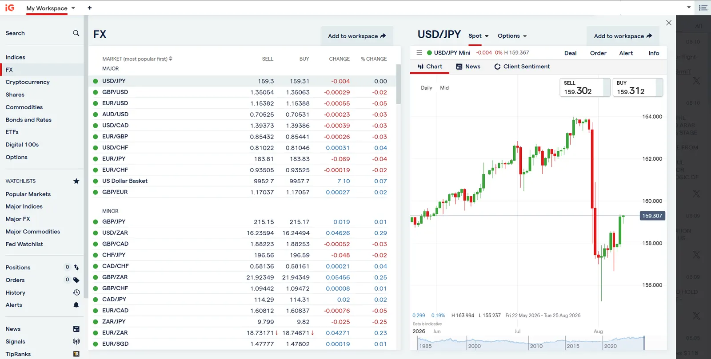Expand the My Workspace dropdown

73,8
